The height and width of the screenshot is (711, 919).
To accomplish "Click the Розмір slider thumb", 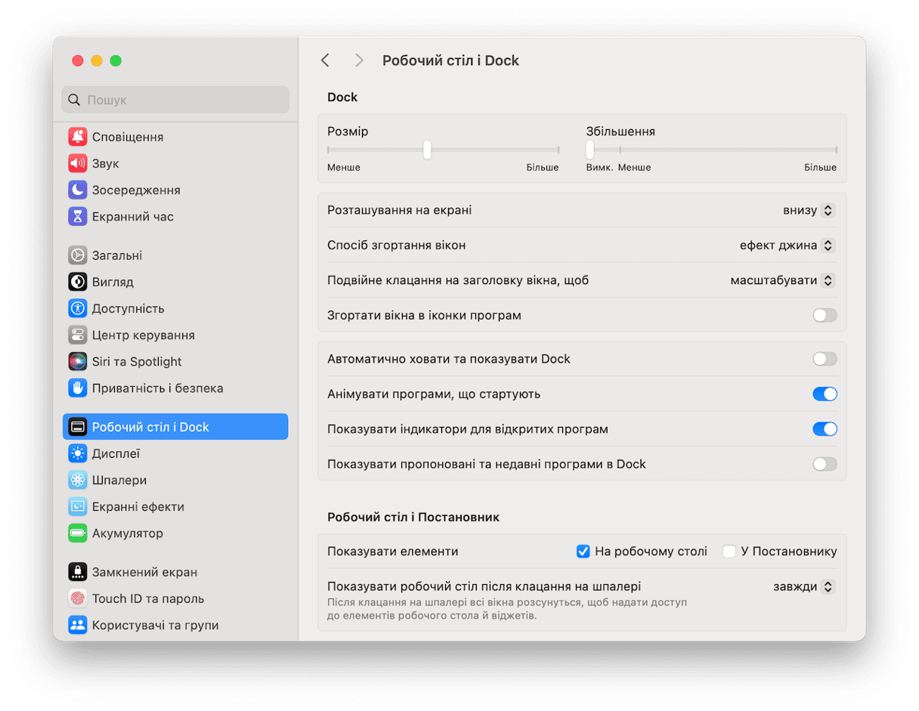I will click(x=427, y=150).
